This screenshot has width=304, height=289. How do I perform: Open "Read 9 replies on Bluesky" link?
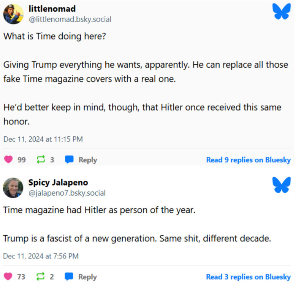(x=248, y=160)
